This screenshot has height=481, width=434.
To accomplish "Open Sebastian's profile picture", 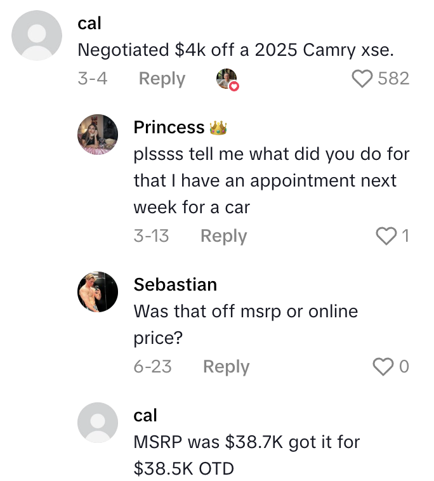I will [98, 291].
